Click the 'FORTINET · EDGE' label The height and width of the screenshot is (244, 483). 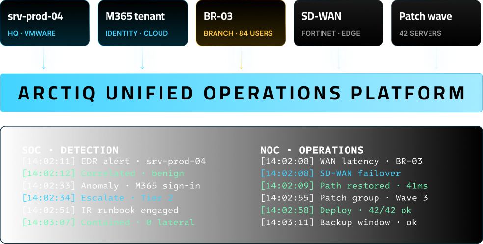(x=330, y=33)
